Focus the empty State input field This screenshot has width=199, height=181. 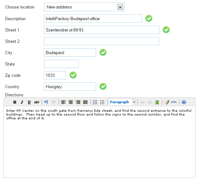(61, 64)
